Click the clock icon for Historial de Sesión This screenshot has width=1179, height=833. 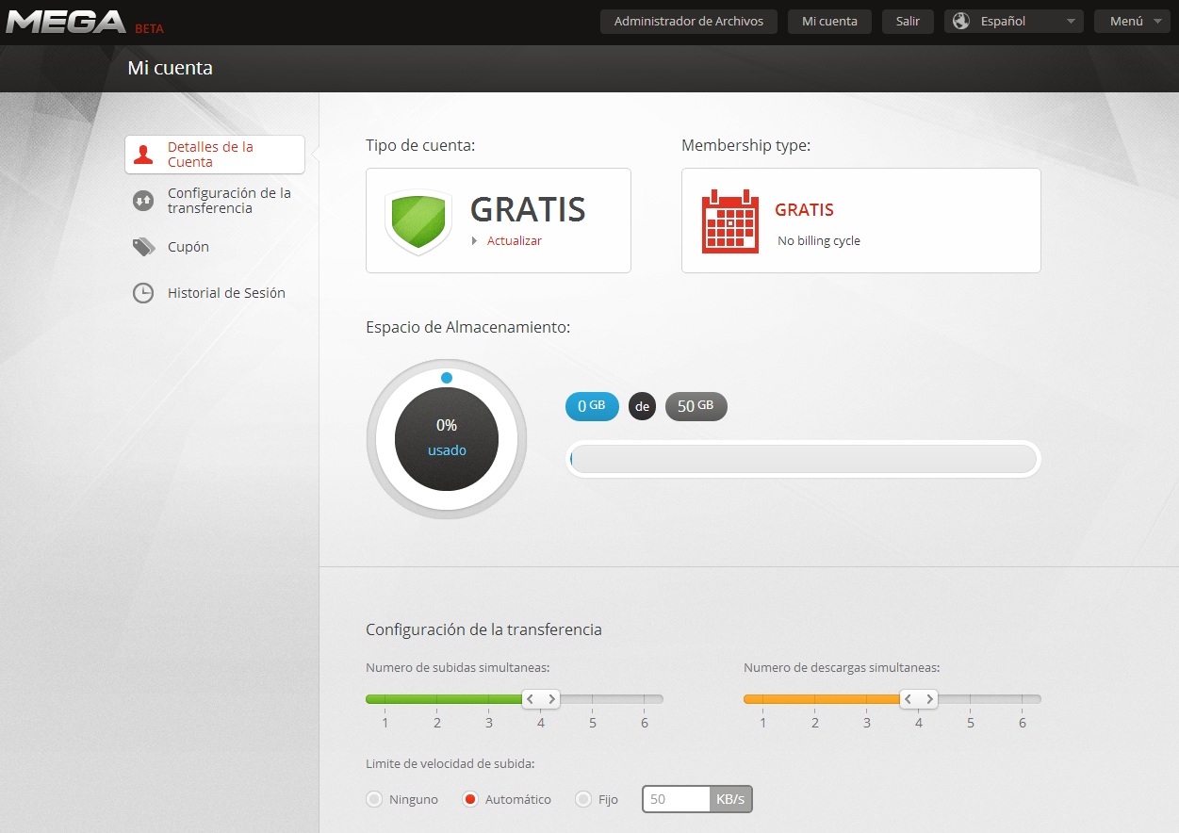pos(143,293)
